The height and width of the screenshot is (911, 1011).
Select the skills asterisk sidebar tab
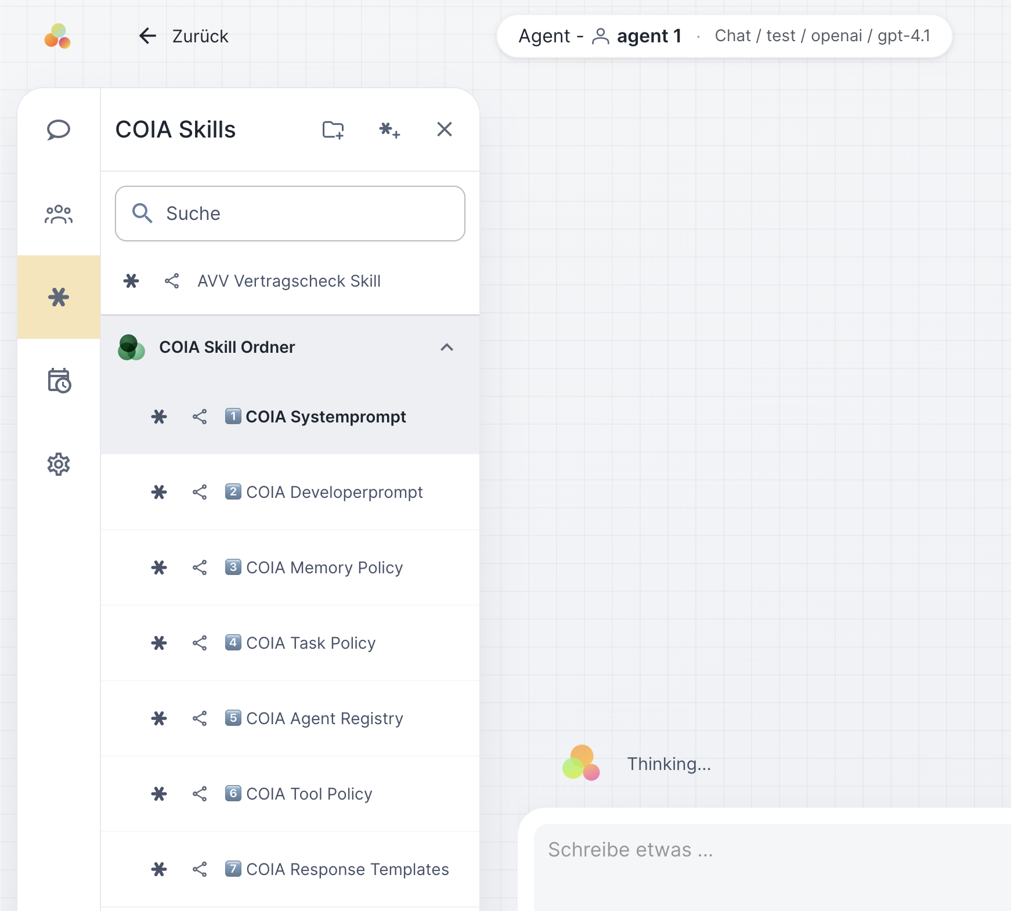(x=59, y=297)
